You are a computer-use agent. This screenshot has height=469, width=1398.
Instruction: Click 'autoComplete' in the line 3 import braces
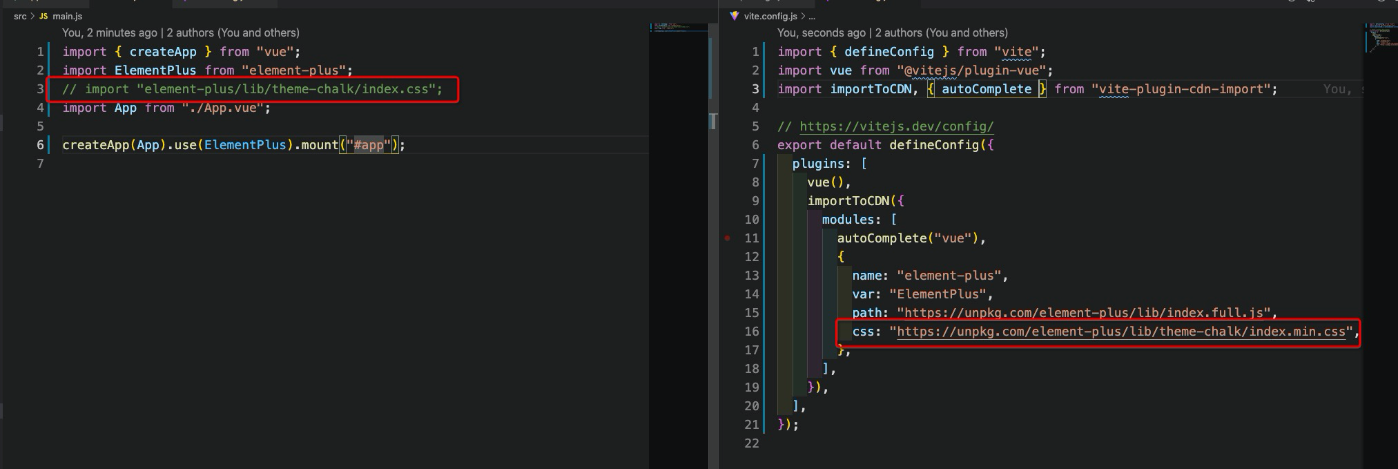(987, 89)
